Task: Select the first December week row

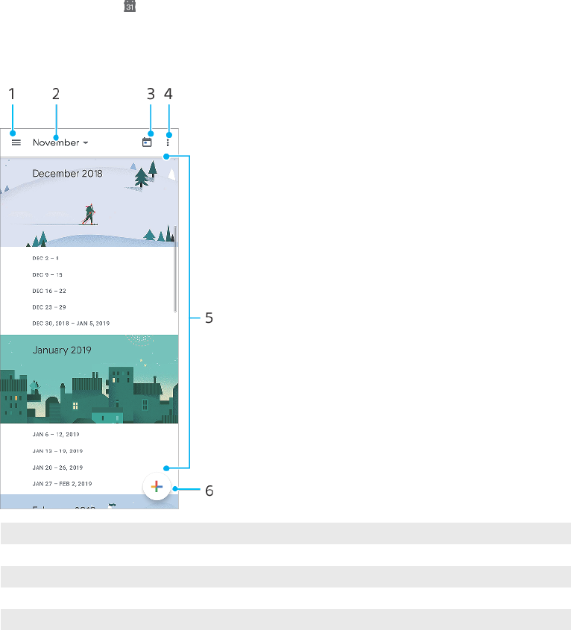Action: pos(45,259)
